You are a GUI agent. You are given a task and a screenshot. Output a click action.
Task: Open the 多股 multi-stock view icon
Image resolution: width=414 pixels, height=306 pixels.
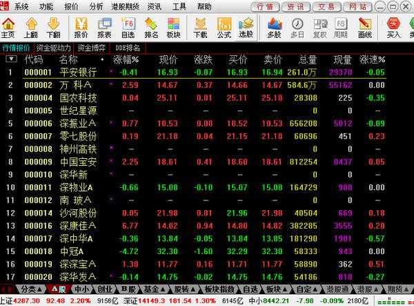tap(274, 28)
